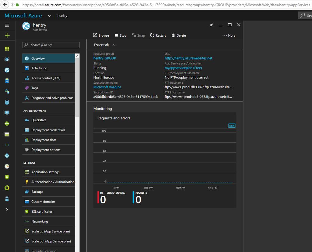The image size is (312, 252).
Task: Stop the hentry app service
Action: (121, 35)
